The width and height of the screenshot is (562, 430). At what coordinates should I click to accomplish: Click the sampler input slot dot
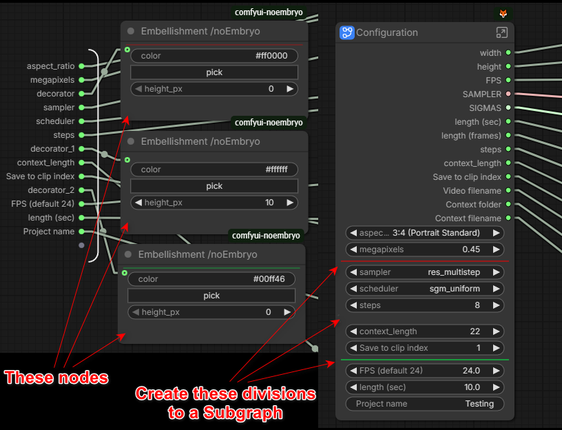click(x=82, y=107)
